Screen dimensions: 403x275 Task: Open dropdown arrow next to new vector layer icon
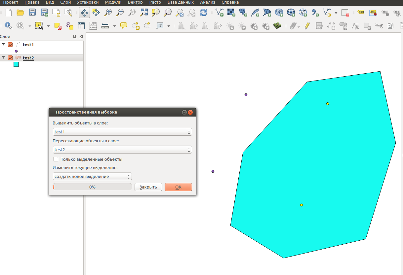(x=336, y=13)
